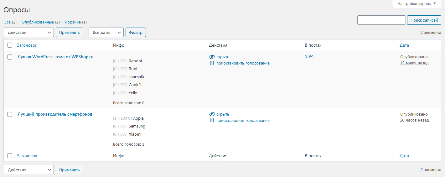Sort by the Дата column header

pos(404,45)
